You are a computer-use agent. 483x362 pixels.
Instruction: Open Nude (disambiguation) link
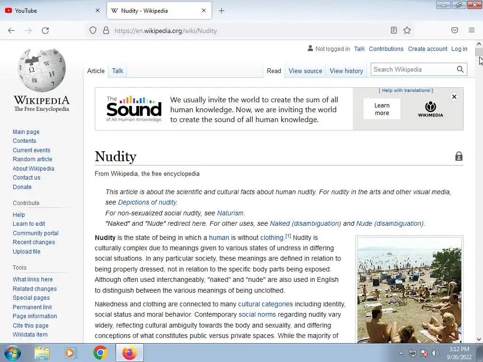pyautogui.click(x=390, y=223)
